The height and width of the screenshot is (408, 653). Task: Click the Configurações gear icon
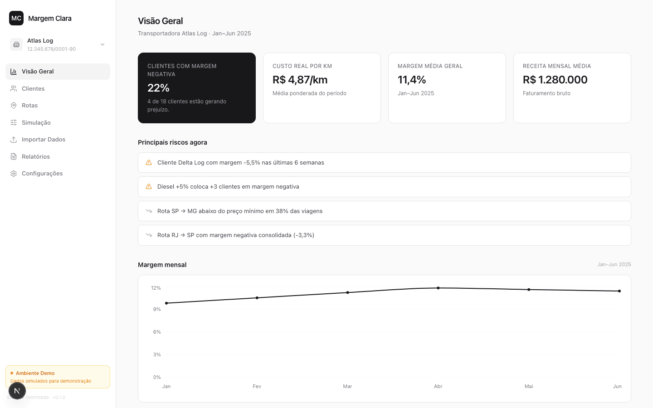(x=14, y=174)
